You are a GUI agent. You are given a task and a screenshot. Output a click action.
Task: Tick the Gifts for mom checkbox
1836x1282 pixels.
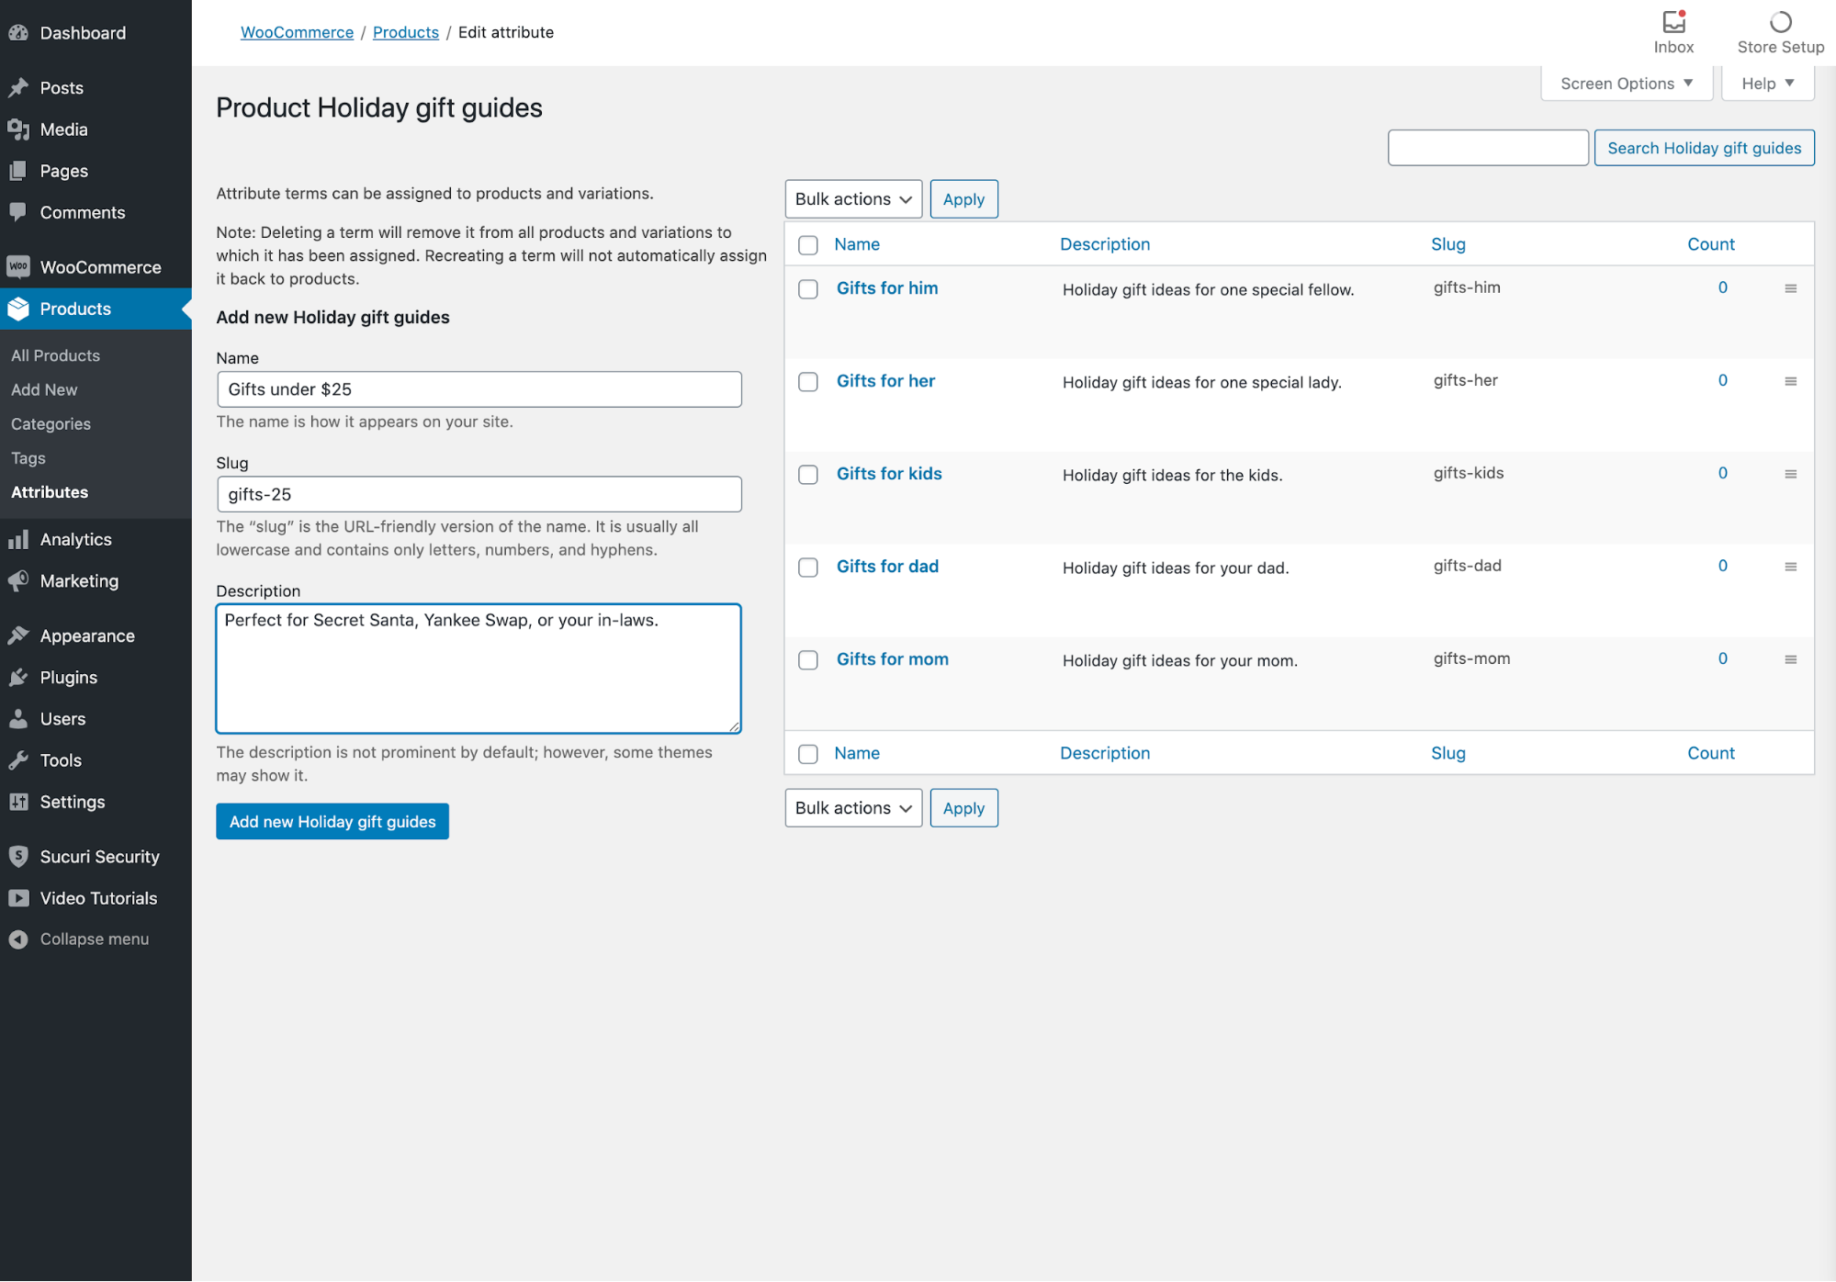coord(808,660)
